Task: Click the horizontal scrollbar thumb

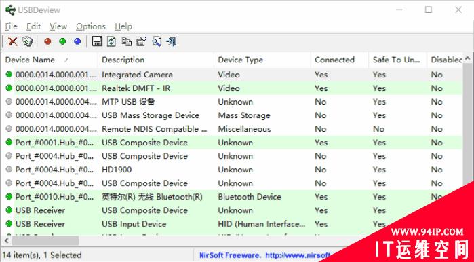Action: coord(45,241)
